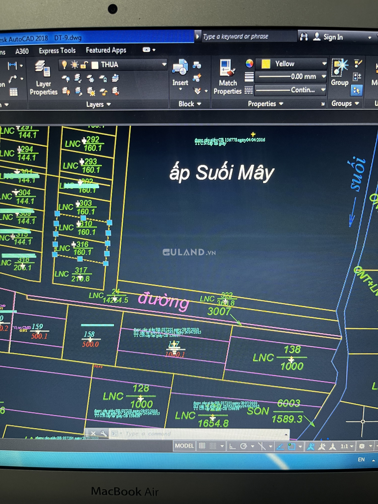
Task: Click the Unisolate layer icon
Action: point(78,92)
